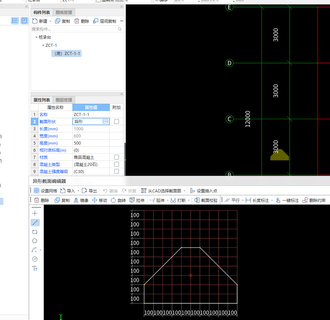Expand the component toolbar overflow arrow
The image size is (330, 320).
[x=122, y=21]
